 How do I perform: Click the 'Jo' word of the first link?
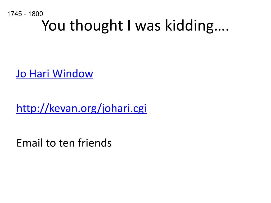coord(21,74)
